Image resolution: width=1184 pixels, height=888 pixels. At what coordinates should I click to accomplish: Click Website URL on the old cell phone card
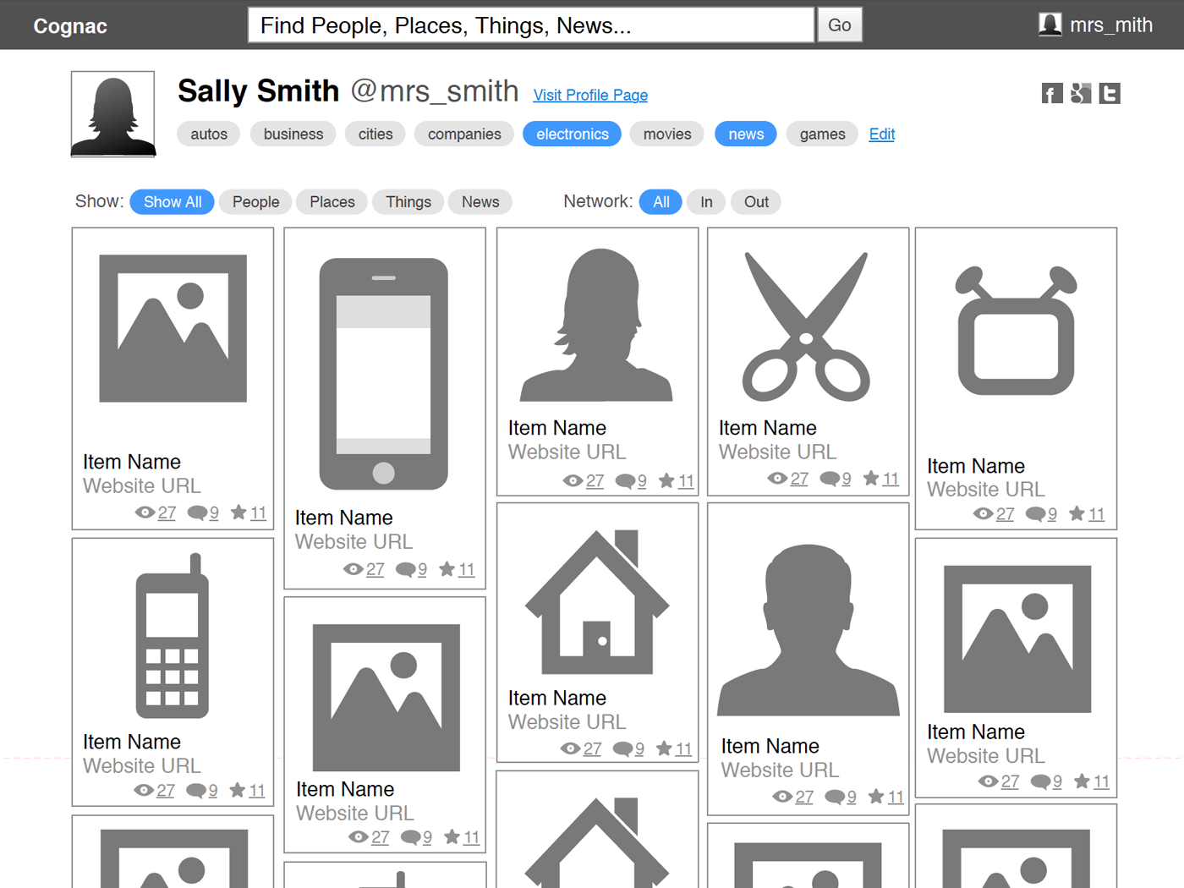[142, 765]
